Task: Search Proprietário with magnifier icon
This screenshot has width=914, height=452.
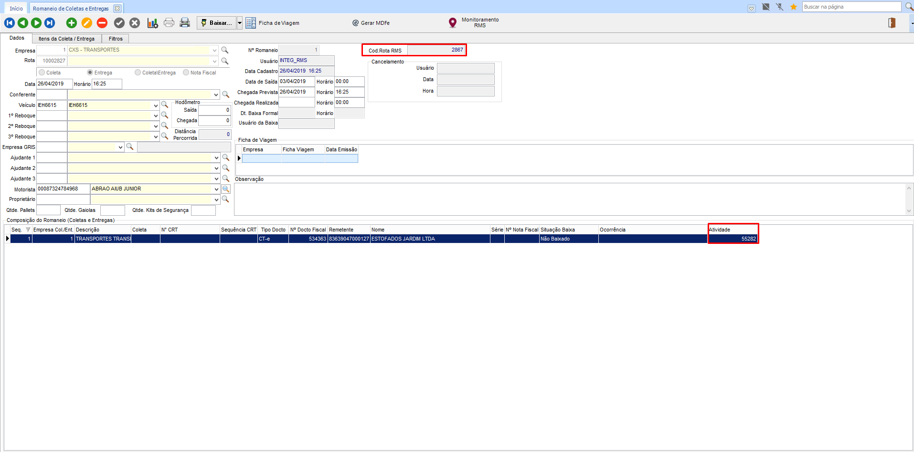Action: click(225, 199)
